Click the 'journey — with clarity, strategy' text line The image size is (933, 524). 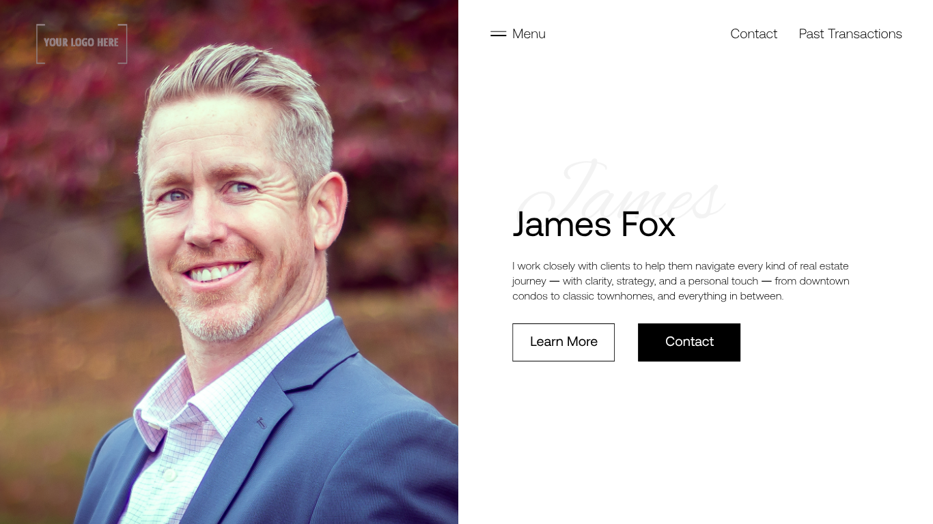tap(680, 281)
